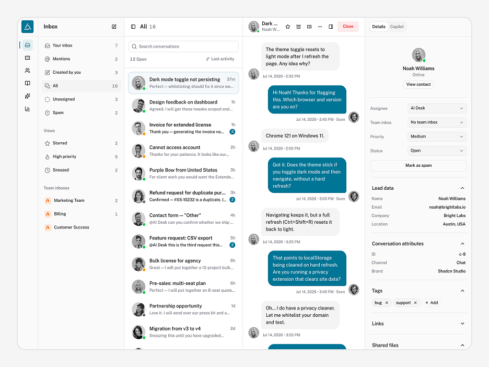Screen dimensions: 489x367
Task: Collapse the Tags section
Action: (x=462, y=291)
